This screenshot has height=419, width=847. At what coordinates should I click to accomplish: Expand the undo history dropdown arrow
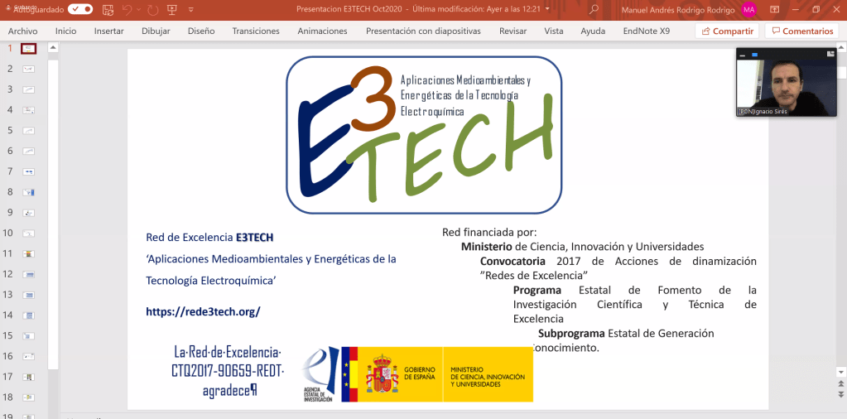(137, 10)
